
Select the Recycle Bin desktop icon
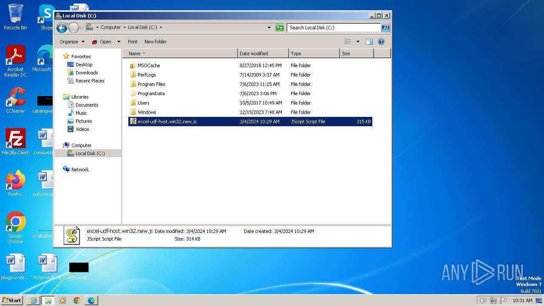pyautogui.click(x=15, y=17)
